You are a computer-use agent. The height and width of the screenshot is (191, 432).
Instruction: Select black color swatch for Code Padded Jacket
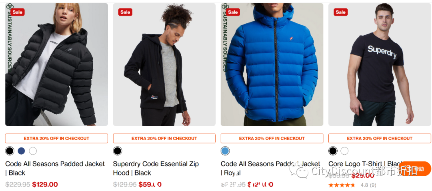pos(10,151)
